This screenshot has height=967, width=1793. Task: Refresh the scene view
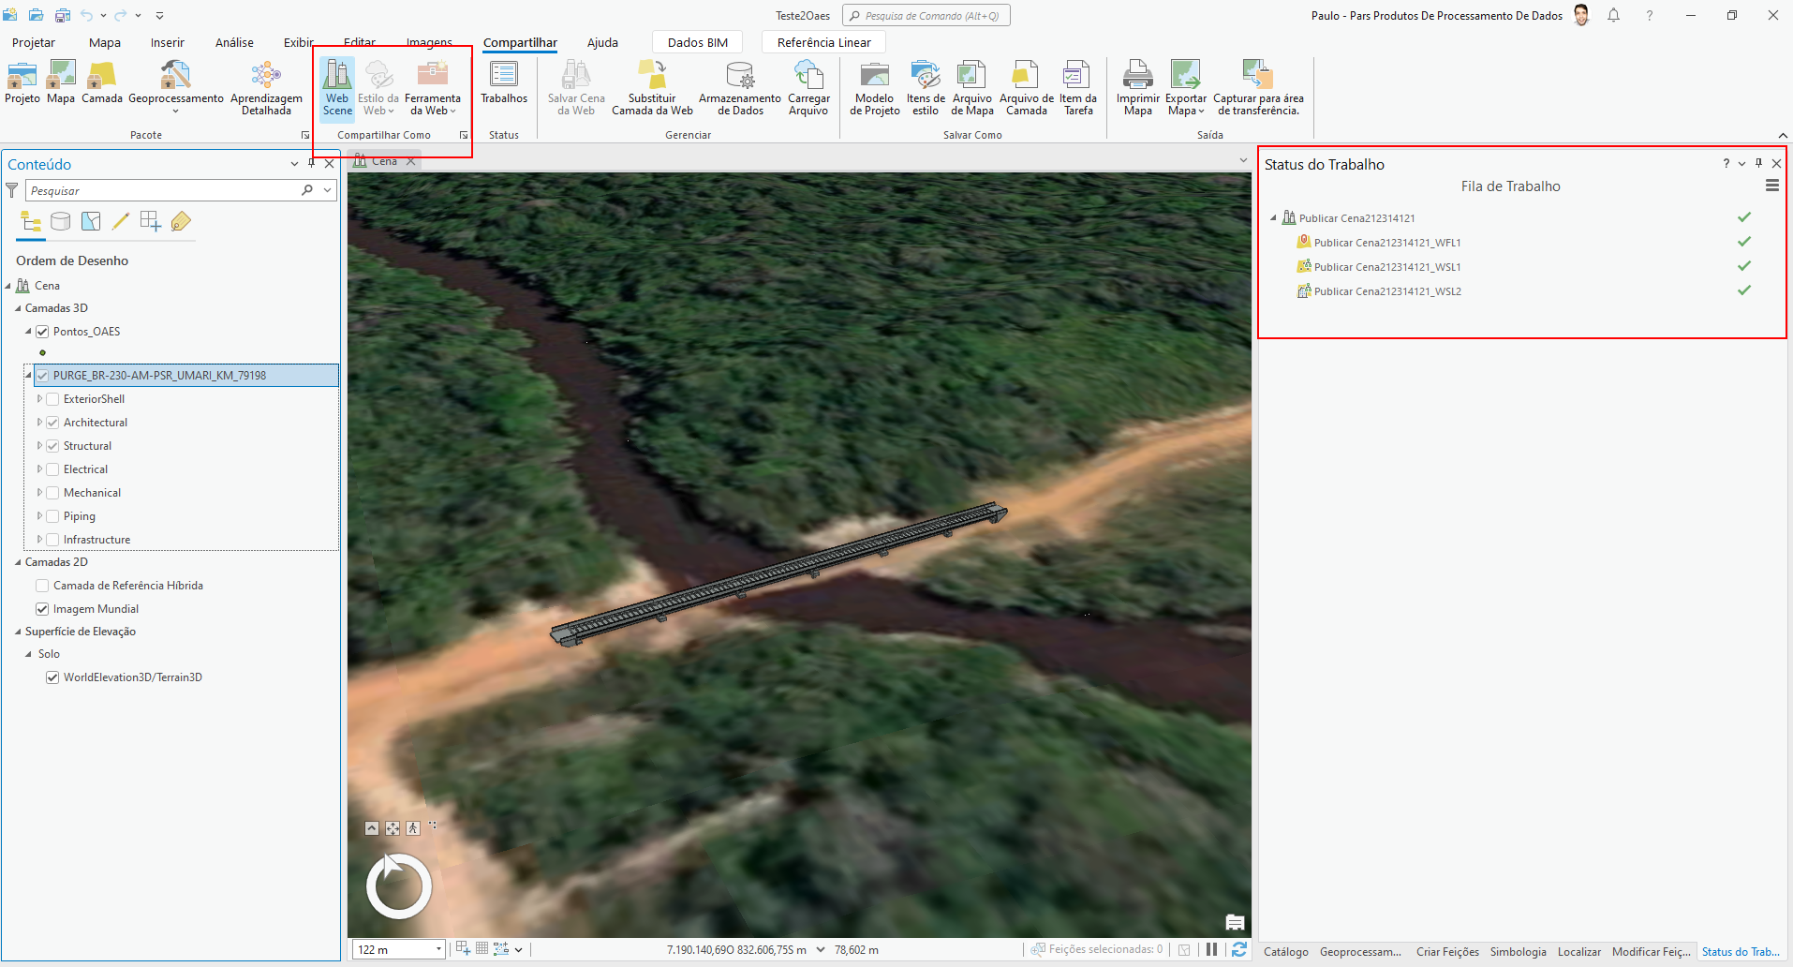1238,949
